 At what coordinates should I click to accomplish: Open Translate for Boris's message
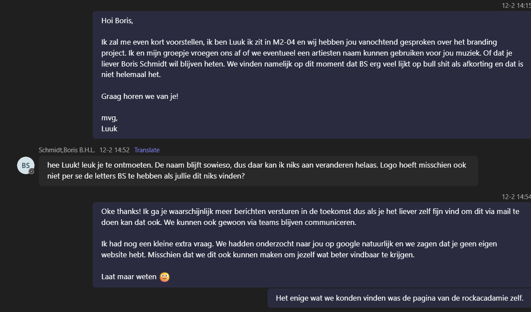(x=147, y=150)
